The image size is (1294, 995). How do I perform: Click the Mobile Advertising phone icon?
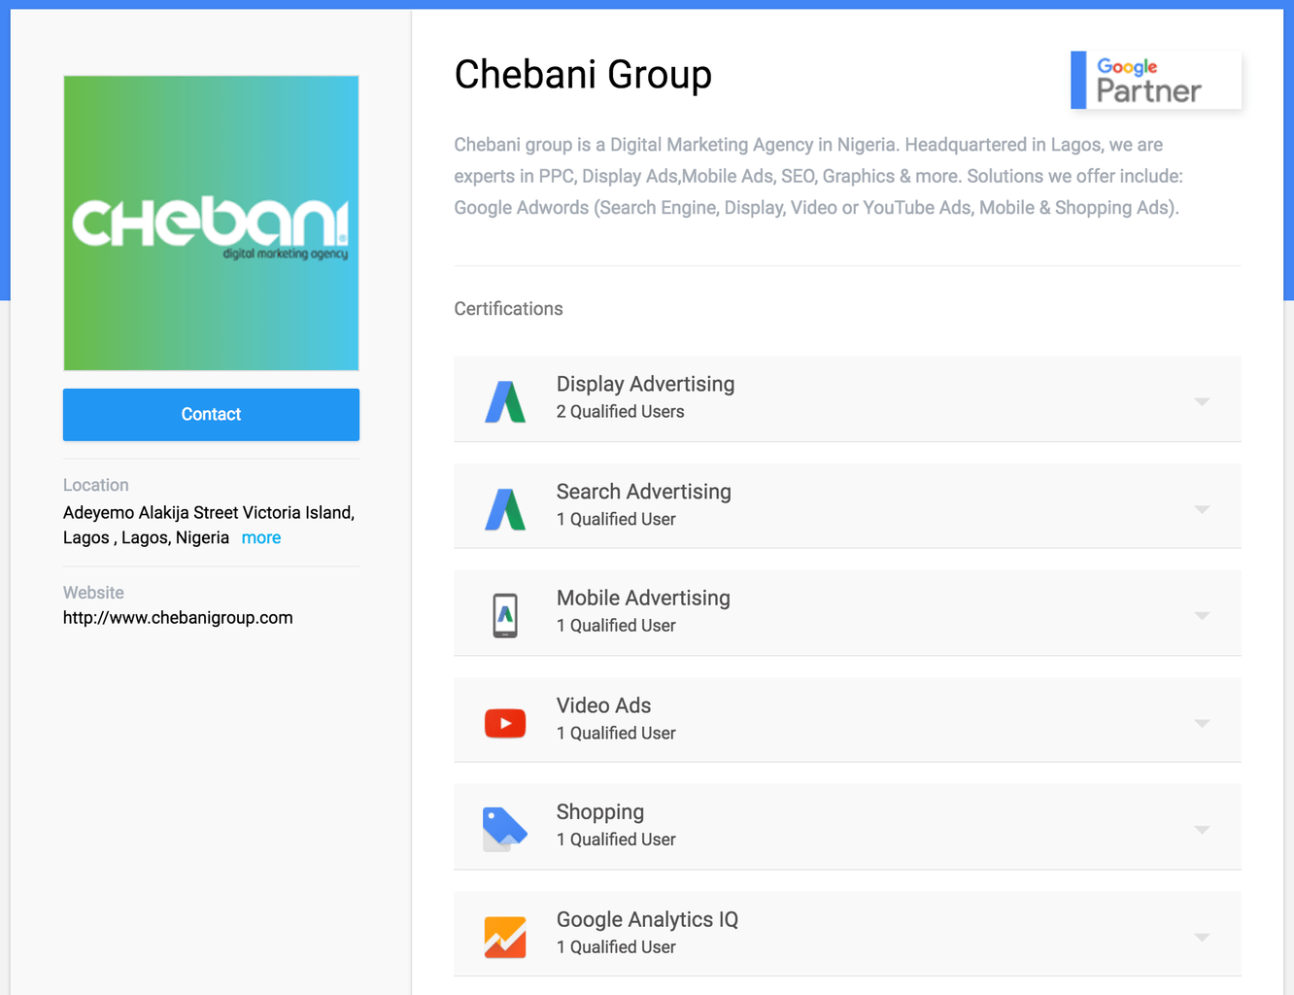pos(505,615)
